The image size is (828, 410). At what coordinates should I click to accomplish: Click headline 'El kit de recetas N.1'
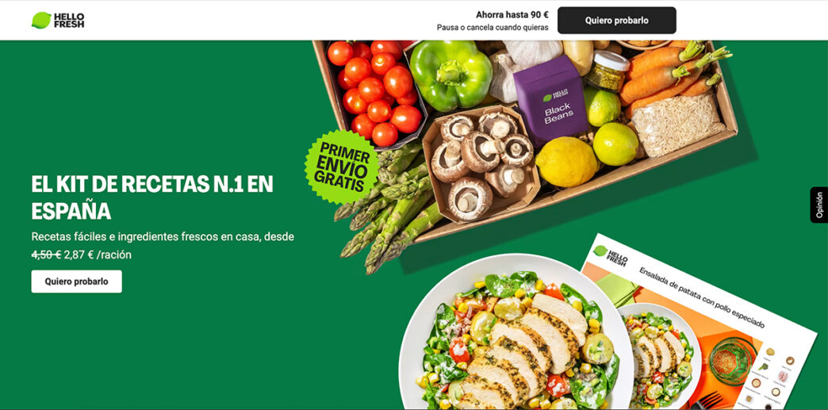coord(152,197)
